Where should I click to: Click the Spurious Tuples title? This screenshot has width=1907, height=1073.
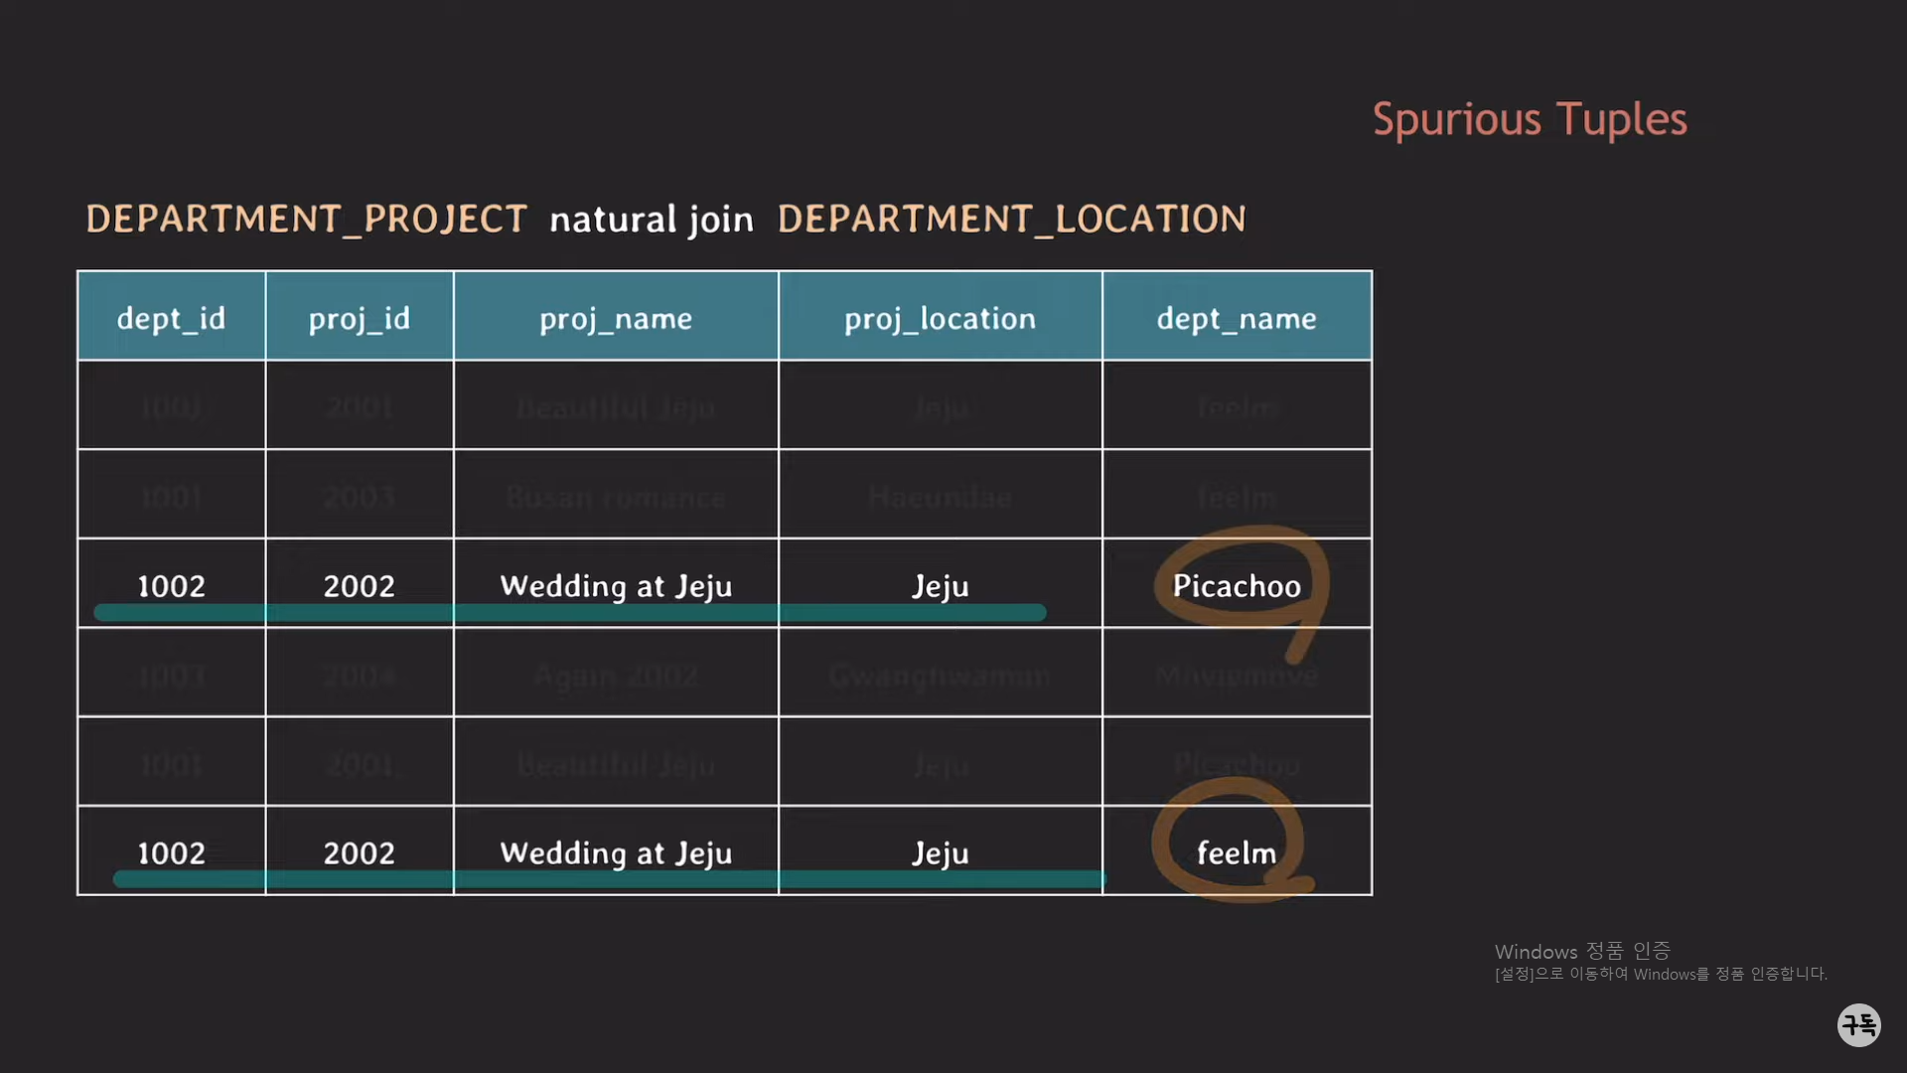(x=1529, y=119)
